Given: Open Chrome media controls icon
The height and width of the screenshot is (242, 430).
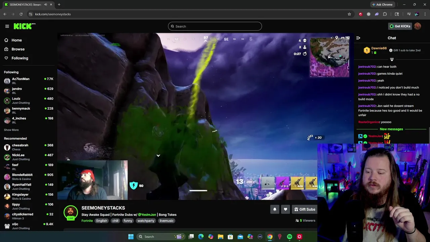Looking at the screenshot, I should pyautogui.click(x=408, y=14).
